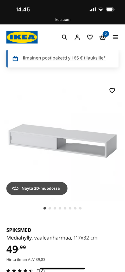Tap the 3D rotate arrows icon
The image size is (125, 272).
[x=15, y=188]
